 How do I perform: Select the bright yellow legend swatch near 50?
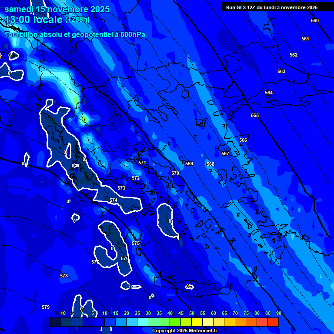[197, 322]
